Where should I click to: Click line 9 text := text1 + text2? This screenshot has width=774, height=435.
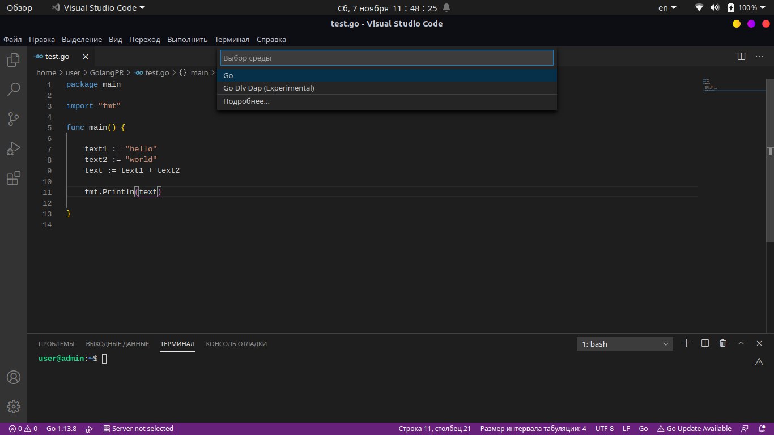[x=132, y=170]
